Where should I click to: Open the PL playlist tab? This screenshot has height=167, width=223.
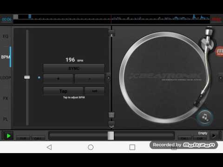[6, 119]
